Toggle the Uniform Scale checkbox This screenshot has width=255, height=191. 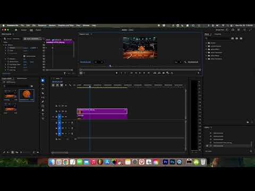point(24,56)
